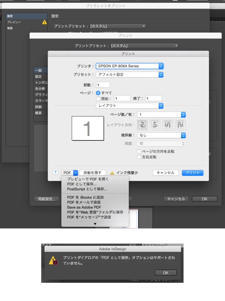Open the ページ数/枚 dropdown

click(161, 115)
